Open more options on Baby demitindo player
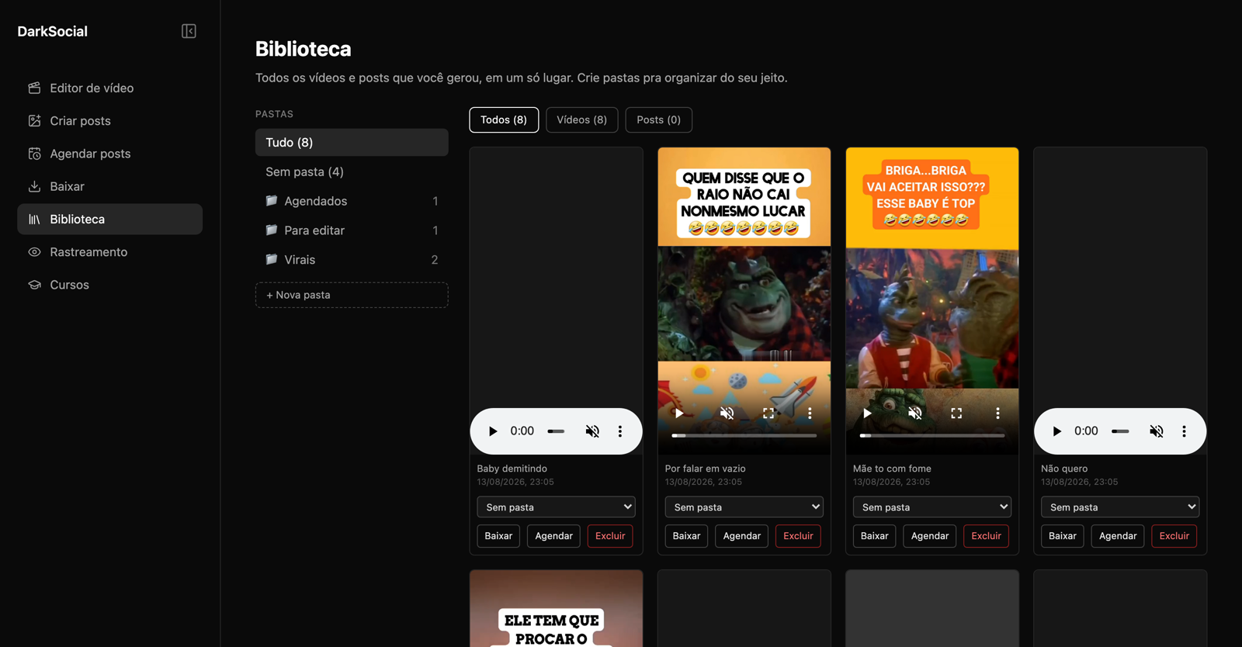 [620, 431]
